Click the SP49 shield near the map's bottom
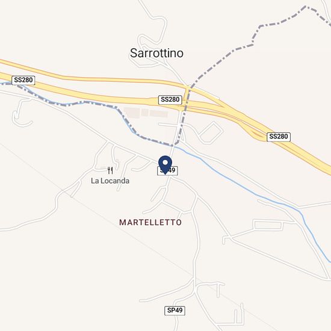 pos(175,311)
